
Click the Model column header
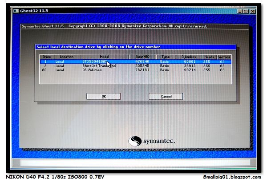(105, 57)
